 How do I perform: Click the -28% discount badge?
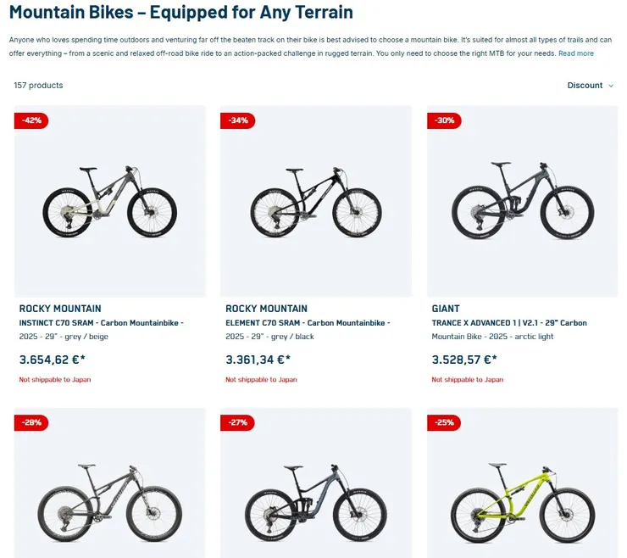coord(31,422)
